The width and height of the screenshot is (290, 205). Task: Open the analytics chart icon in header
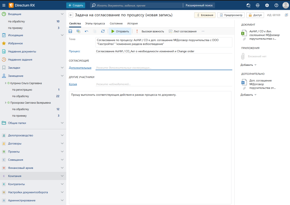(249, 5)
